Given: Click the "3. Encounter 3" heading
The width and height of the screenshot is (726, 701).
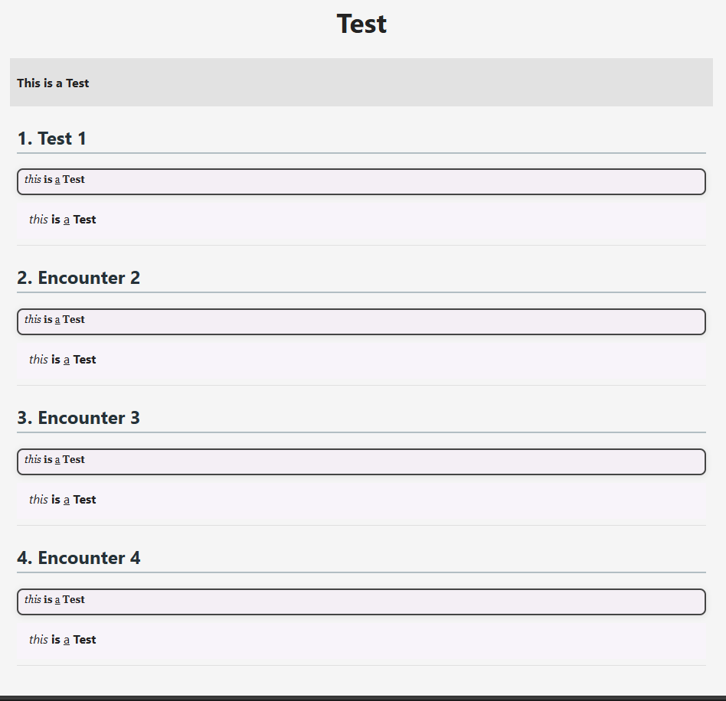Looking at the screenshot, I should tap(78, 418).
